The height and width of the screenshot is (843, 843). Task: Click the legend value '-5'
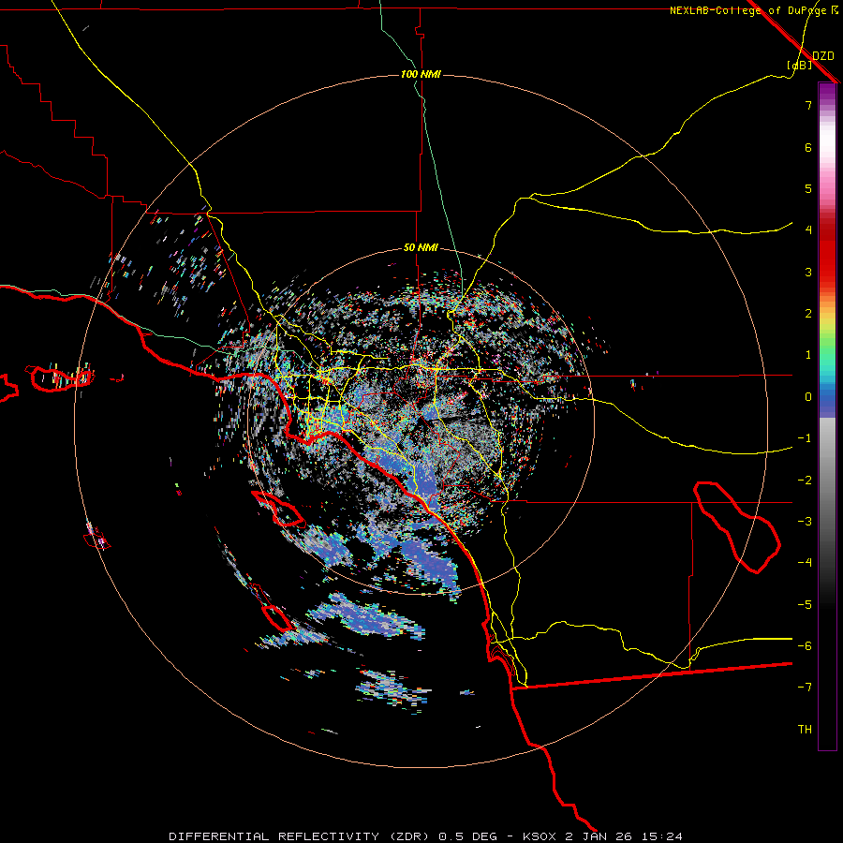point(805,604)
